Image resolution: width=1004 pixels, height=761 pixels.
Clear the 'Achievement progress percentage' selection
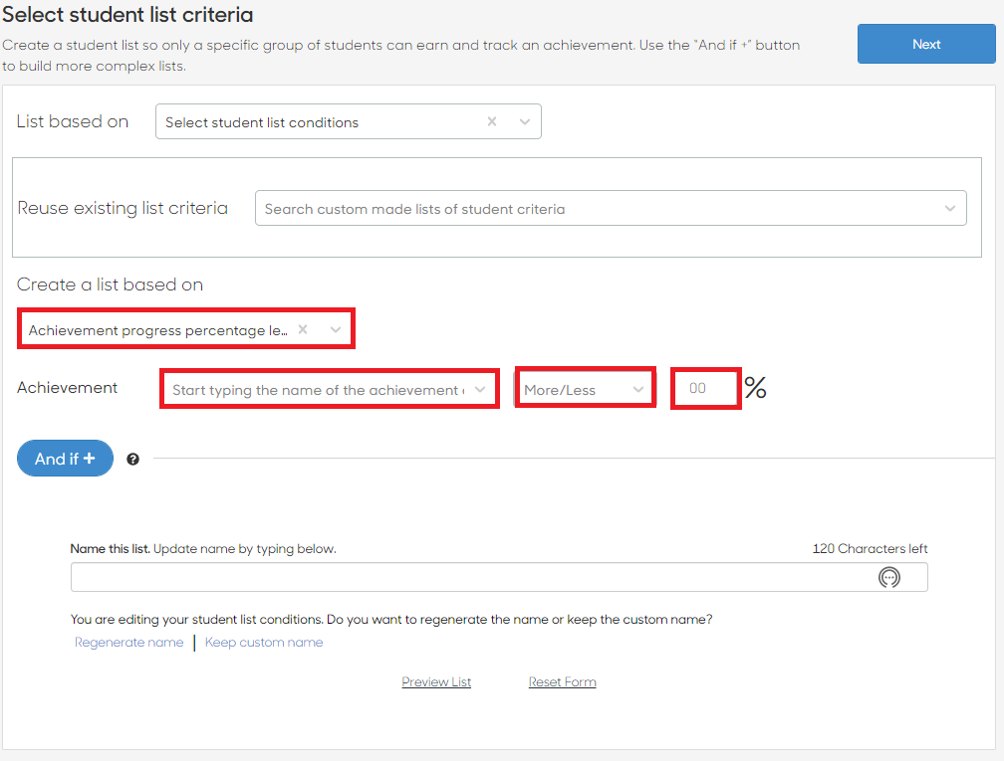click(303, 329)
